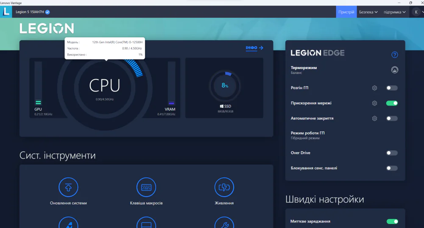Expand the підтримка dropdown menu
424x228 pixels.
click(394, 12)
